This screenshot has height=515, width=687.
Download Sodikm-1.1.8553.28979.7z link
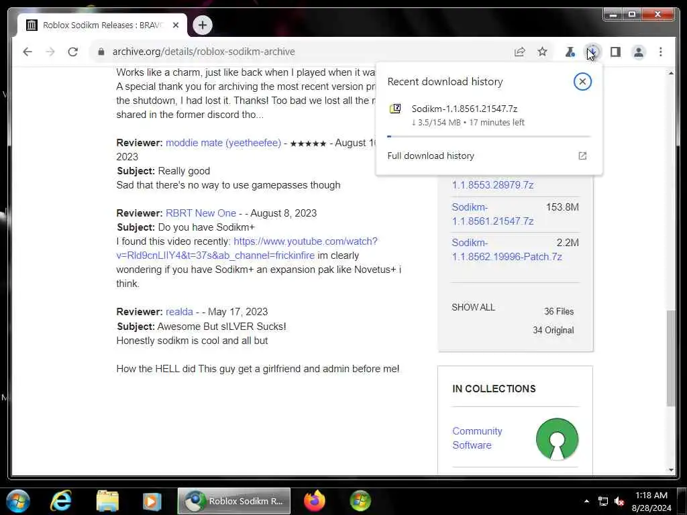pyautogui.click(x=492, y=185)
